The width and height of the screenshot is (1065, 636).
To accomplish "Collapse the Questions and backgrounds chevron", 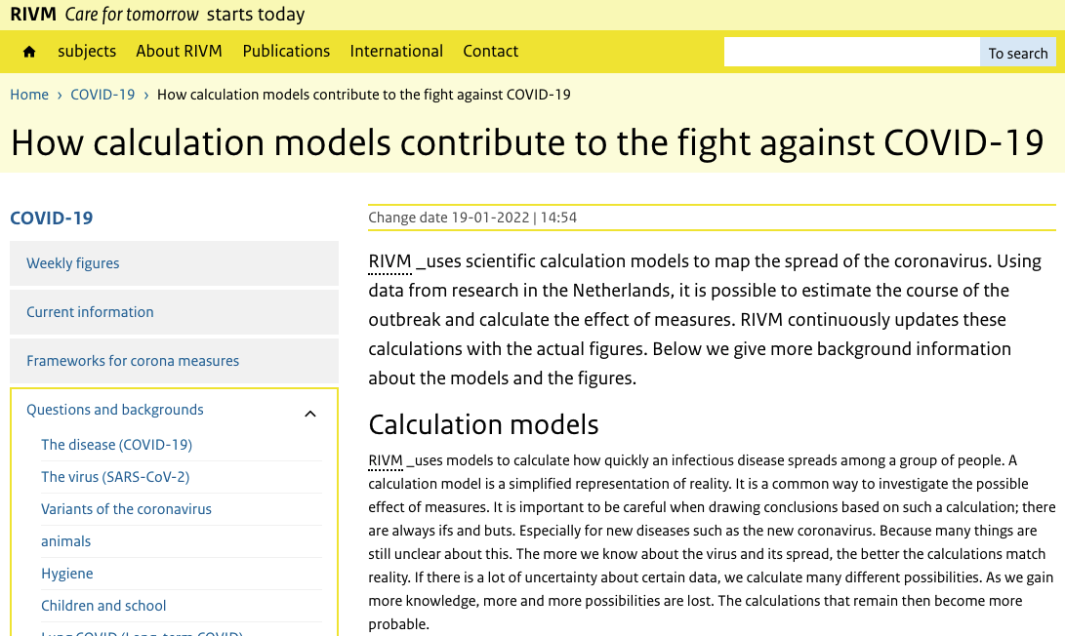I will pyautogui.click(x=310, y=414).
